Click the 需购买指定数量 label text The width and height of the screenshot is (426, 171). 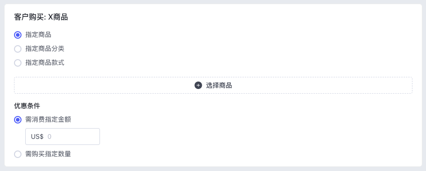48,154
